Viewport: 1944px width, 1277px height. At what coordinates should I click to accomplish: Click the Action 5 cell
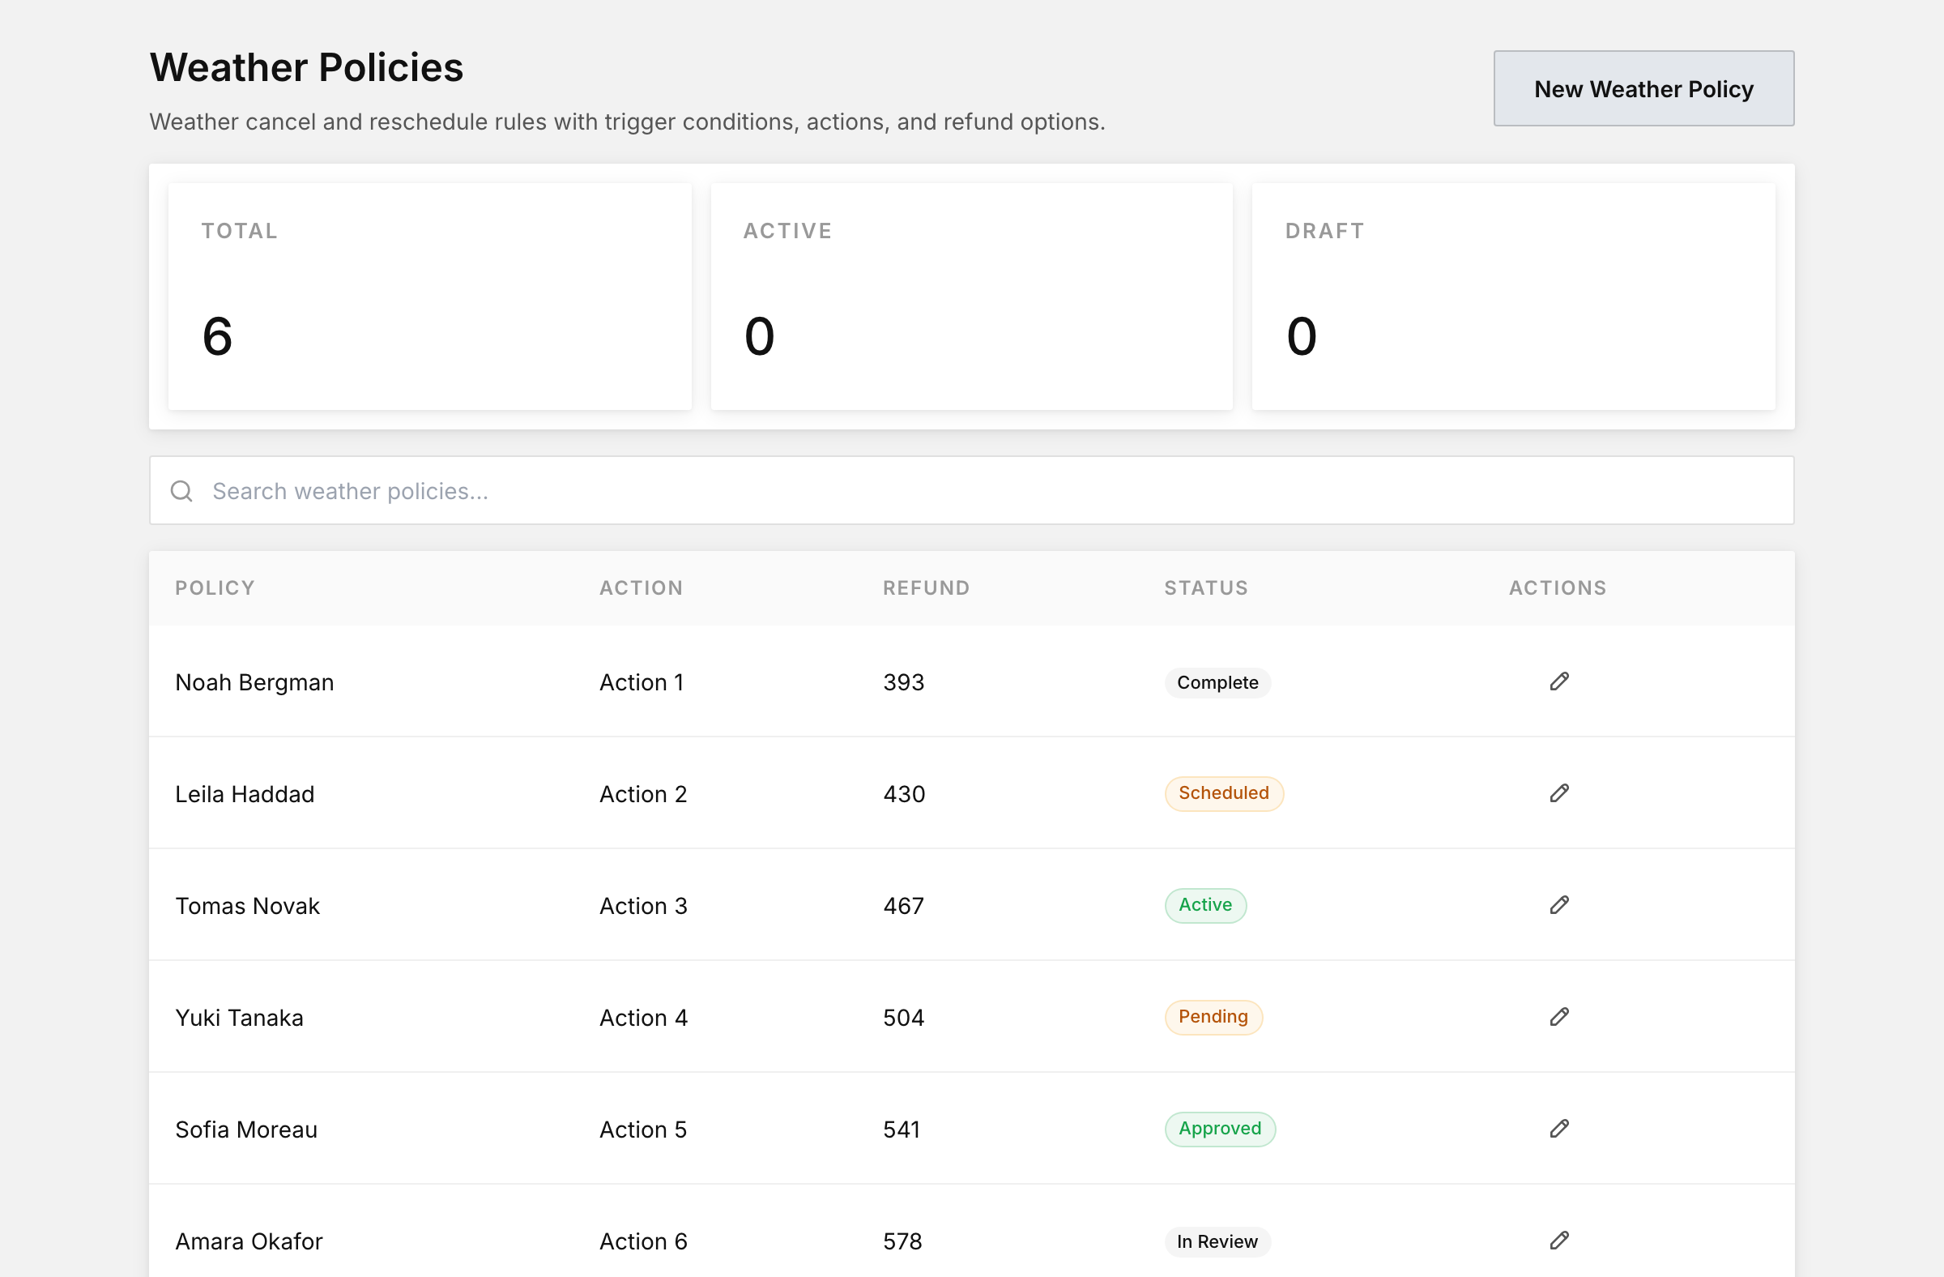[643, 1130]
